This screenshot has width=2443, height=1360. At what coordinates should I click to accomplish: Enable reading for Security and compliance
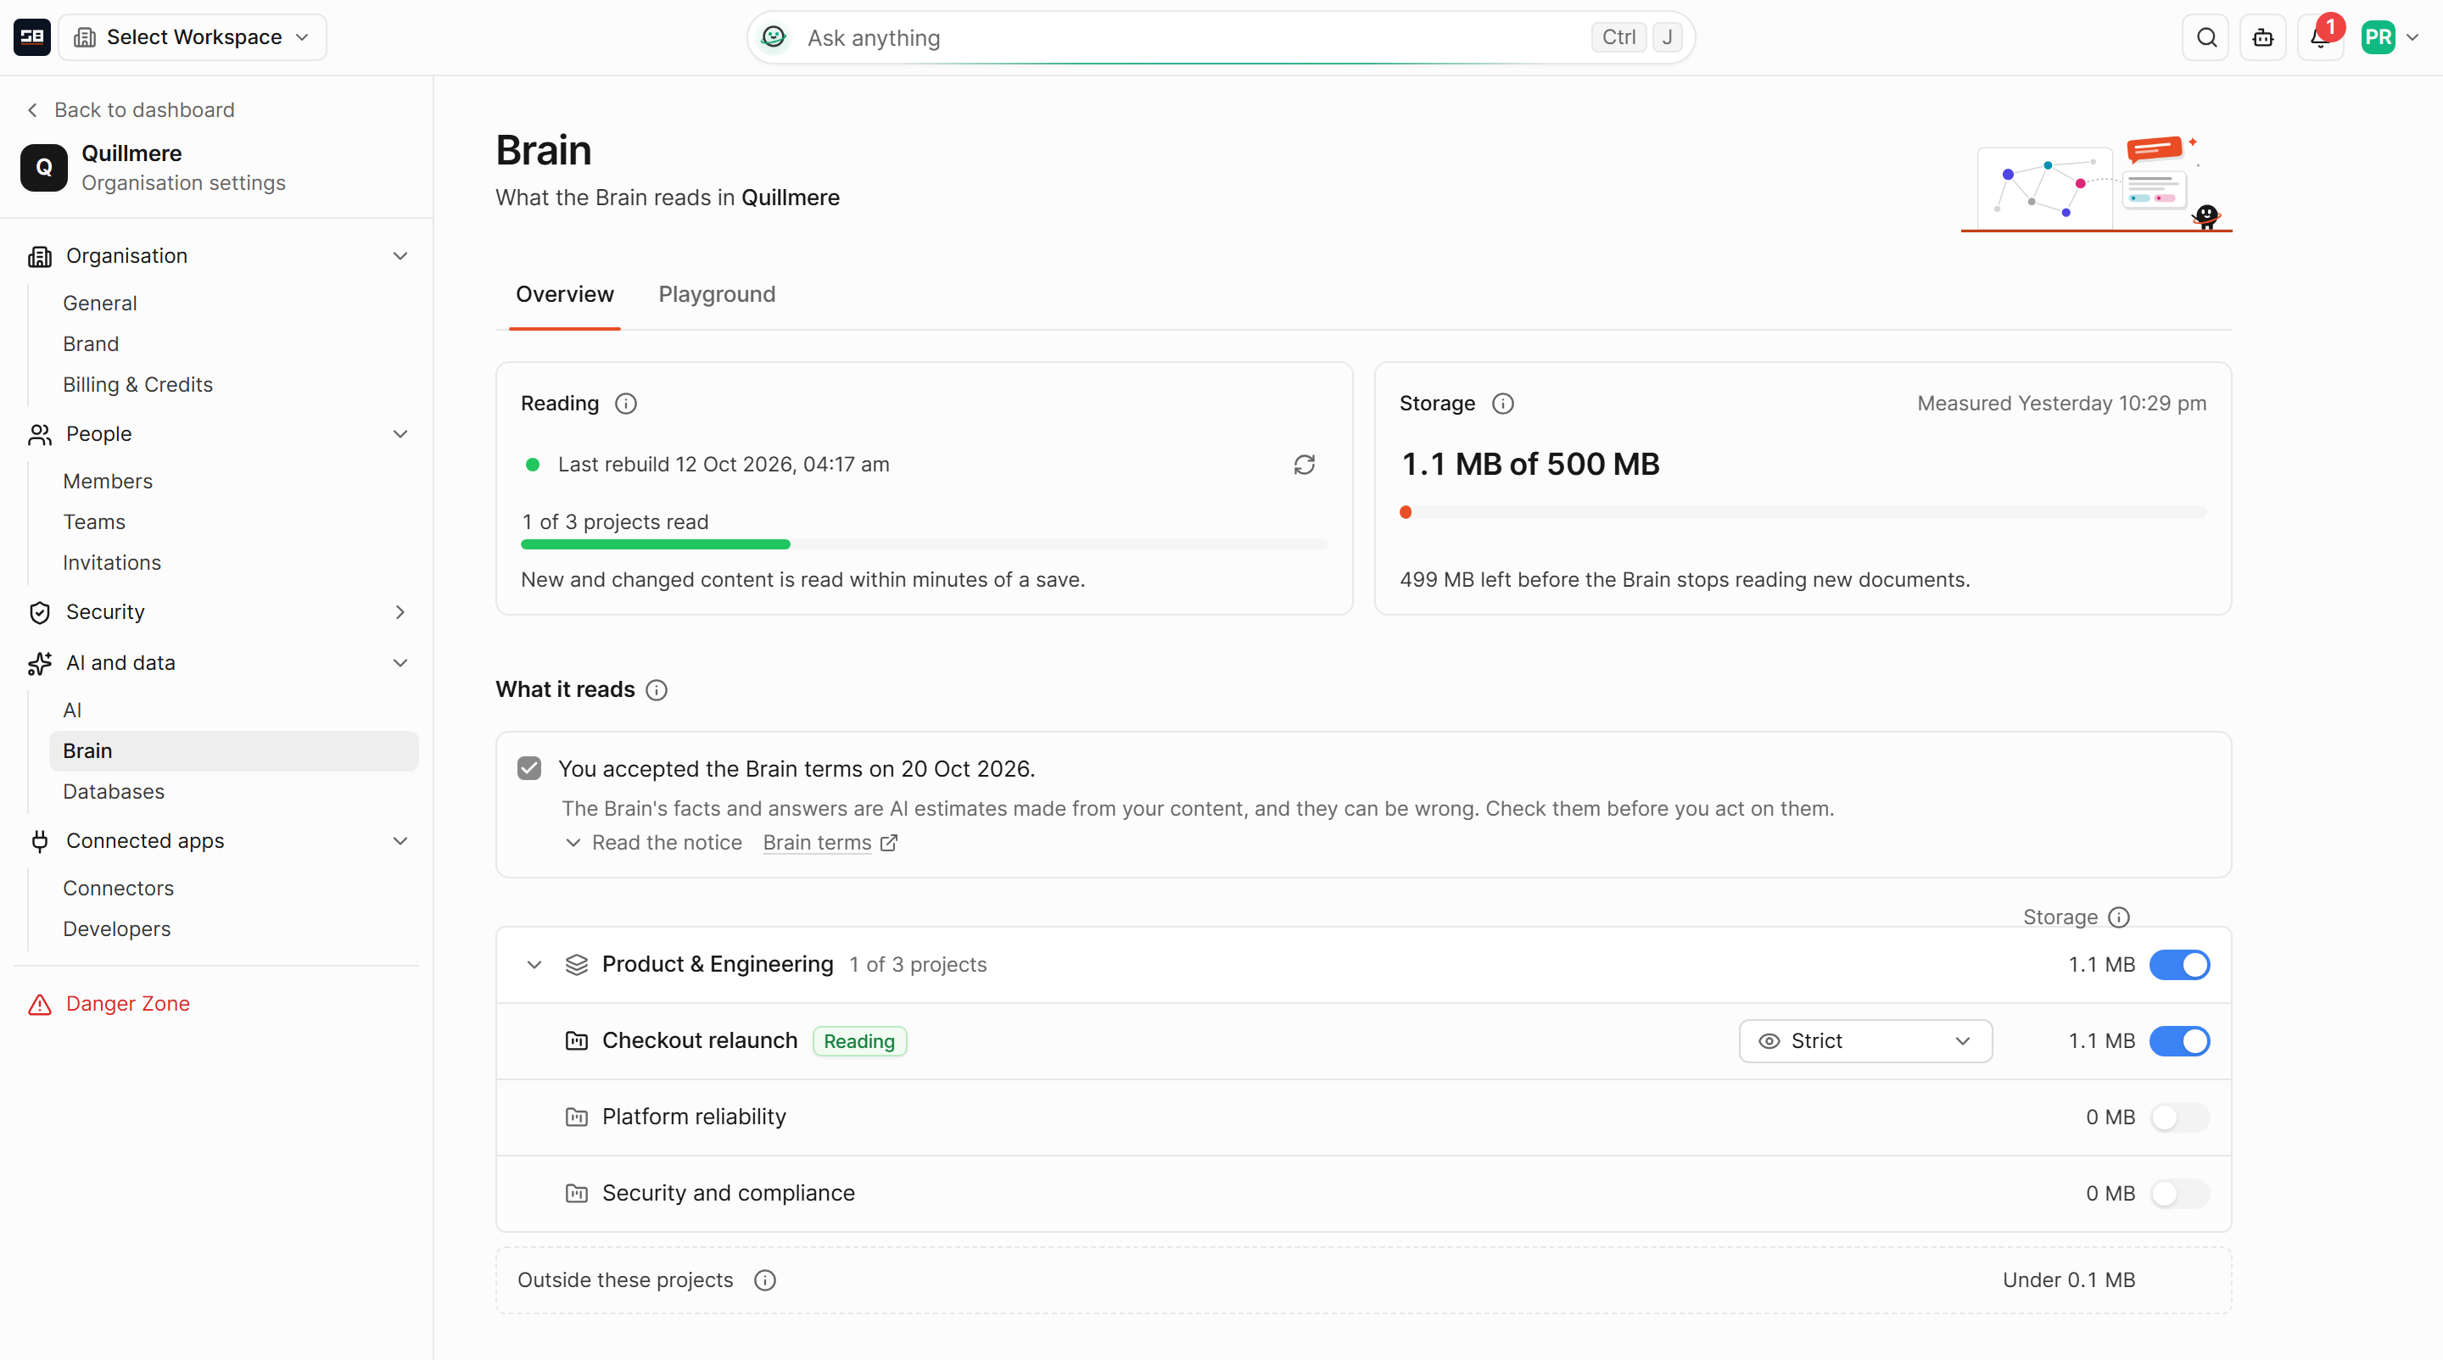pyautogui.click(x=2179, y=1193)
